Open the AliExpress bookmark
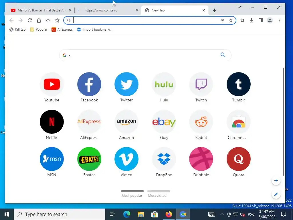The width and height of the screenshot is (293, 220). click(62, 30)
